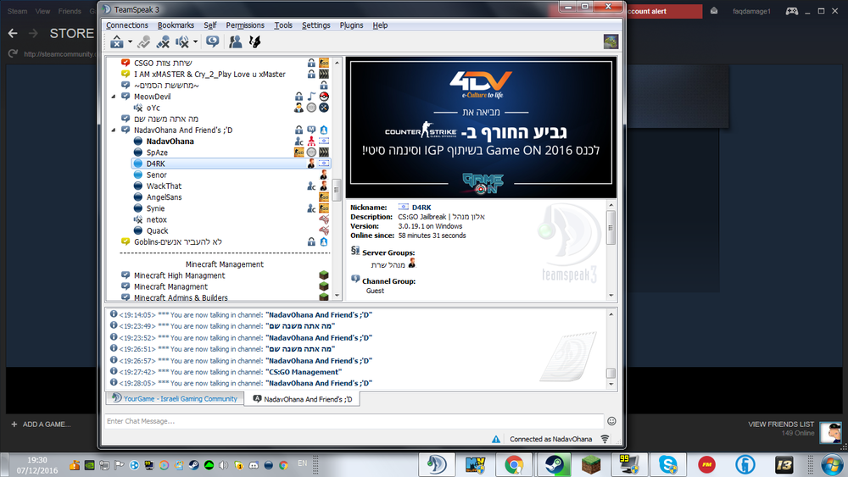The image size is (848, 477).
Task: Open the Bookmarks menu
Action: point(176,25)
